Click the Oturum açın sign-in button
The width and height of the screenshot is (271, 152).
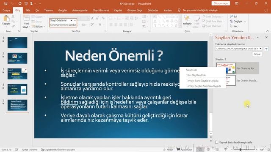(221, 3)
